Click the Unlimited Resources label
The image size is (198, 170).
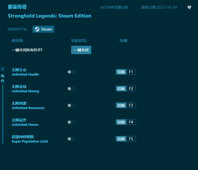[28, 108]
